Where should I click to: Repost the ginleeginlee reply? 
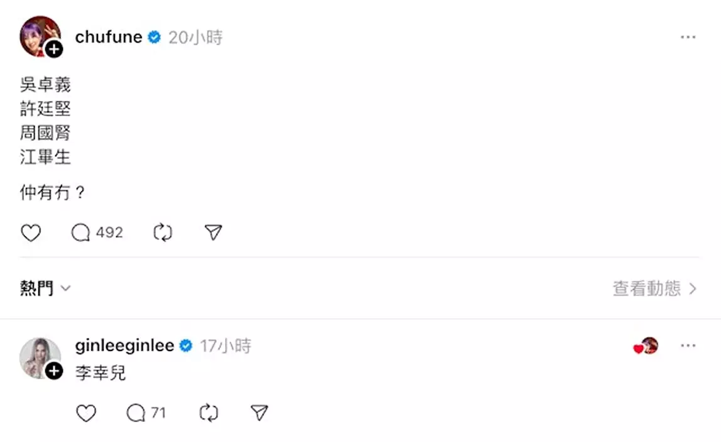pos(209,412)
